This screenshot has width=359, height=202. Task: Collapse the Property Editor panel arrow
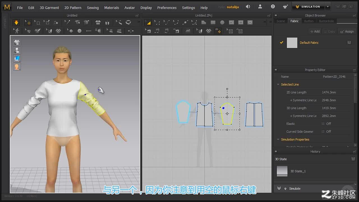(x=276, y=70)
